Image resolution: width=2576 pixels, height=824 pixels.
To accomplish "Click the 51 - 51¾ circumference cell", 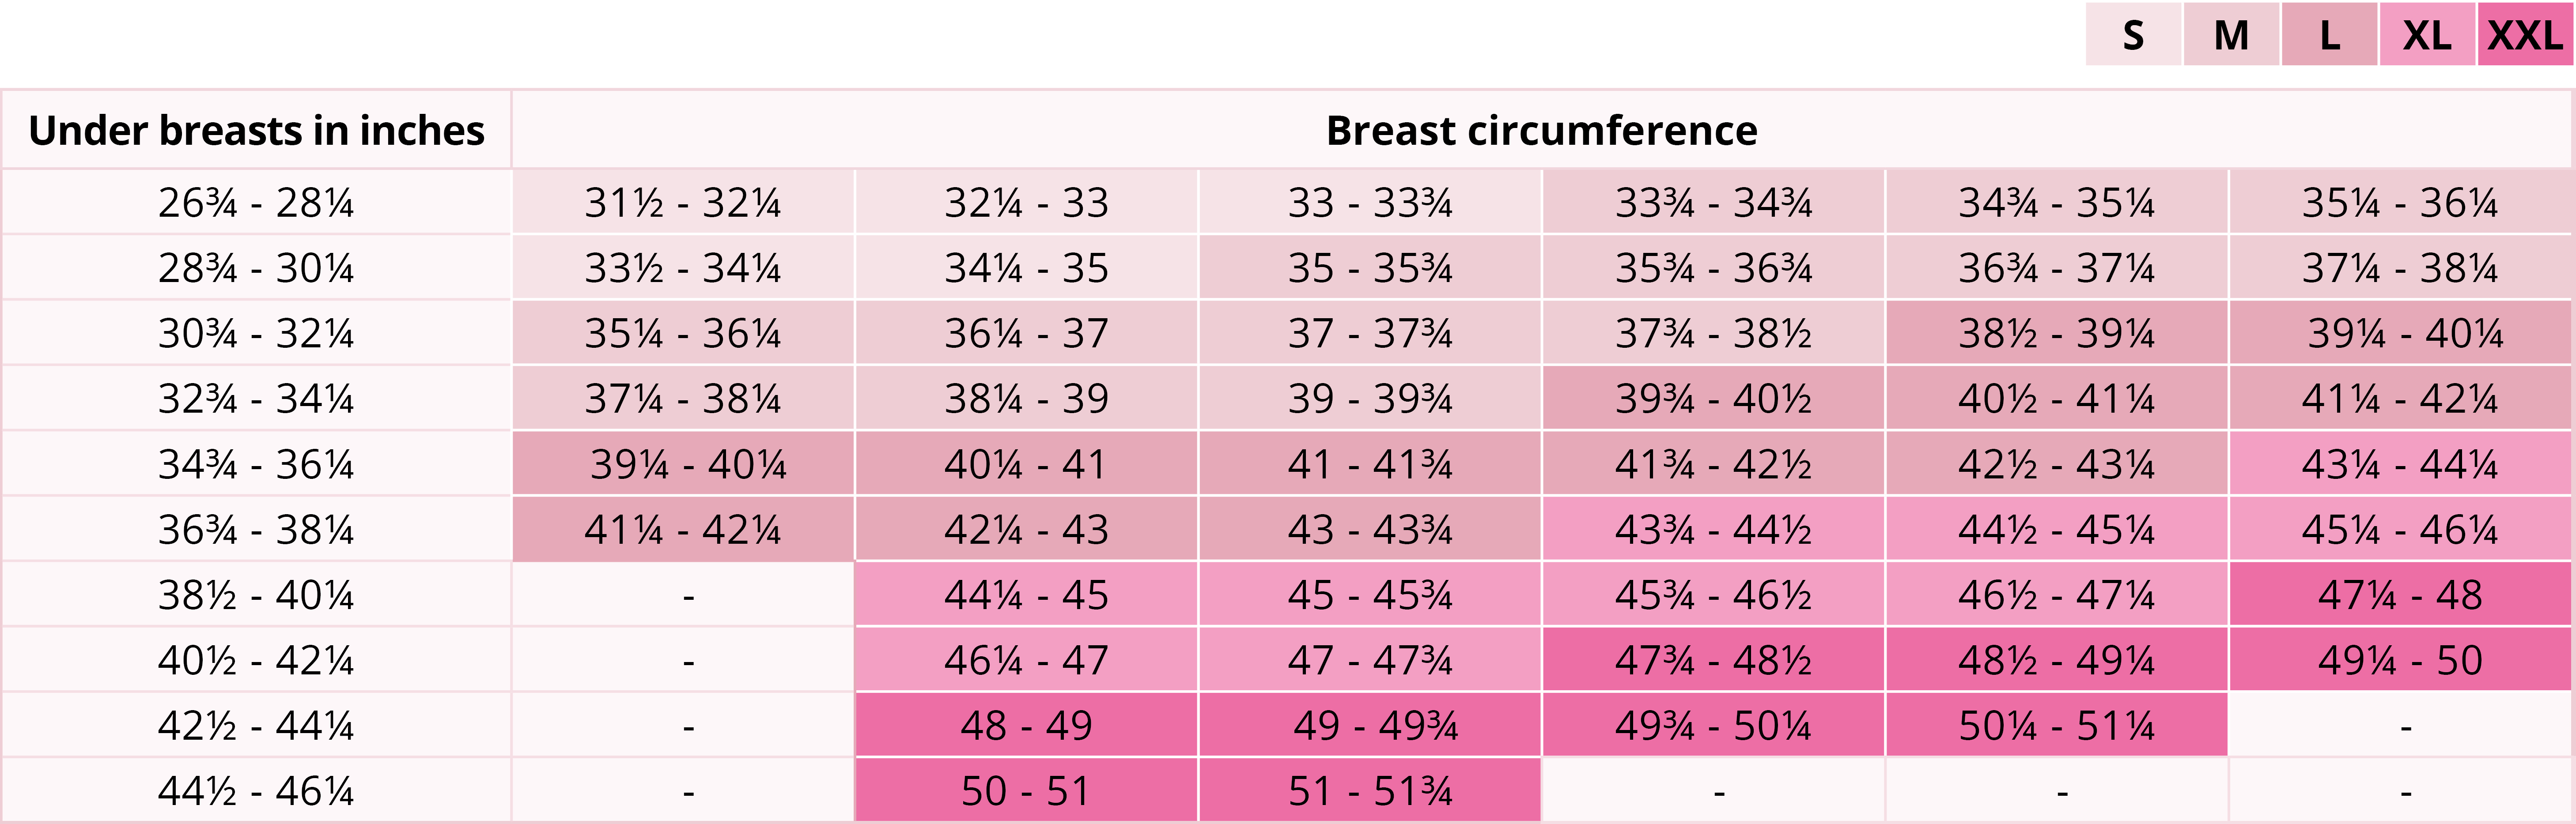I will coord(1369,791).
